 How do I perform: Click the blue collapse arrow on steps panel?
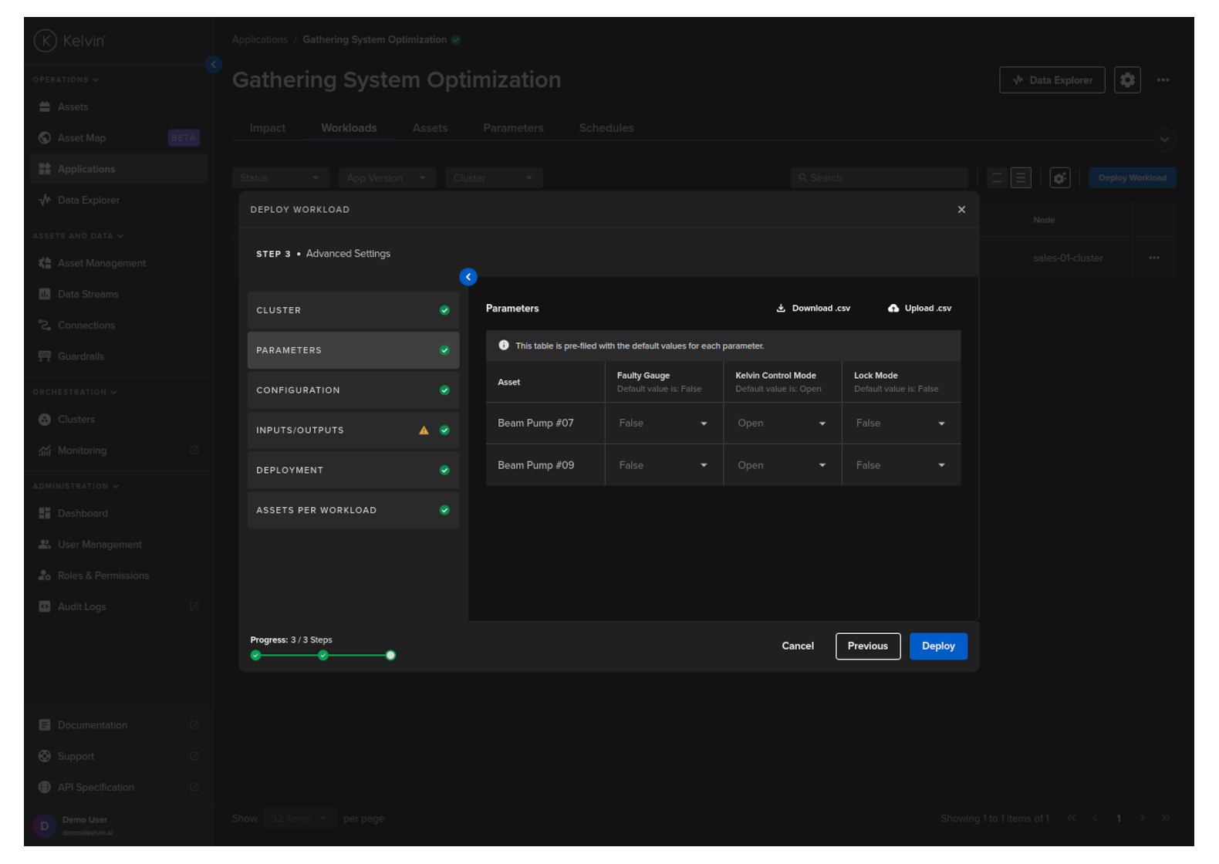pyautogui.click(x=468, y=277)
